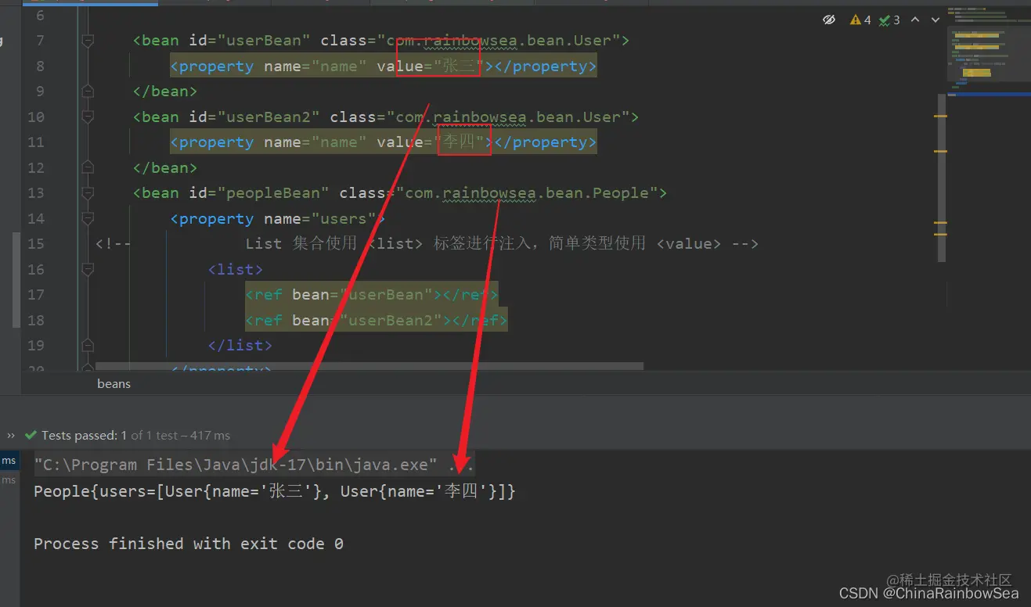Click the java.exe command line in console
The image size is (1031, 607).
[254, 465]
